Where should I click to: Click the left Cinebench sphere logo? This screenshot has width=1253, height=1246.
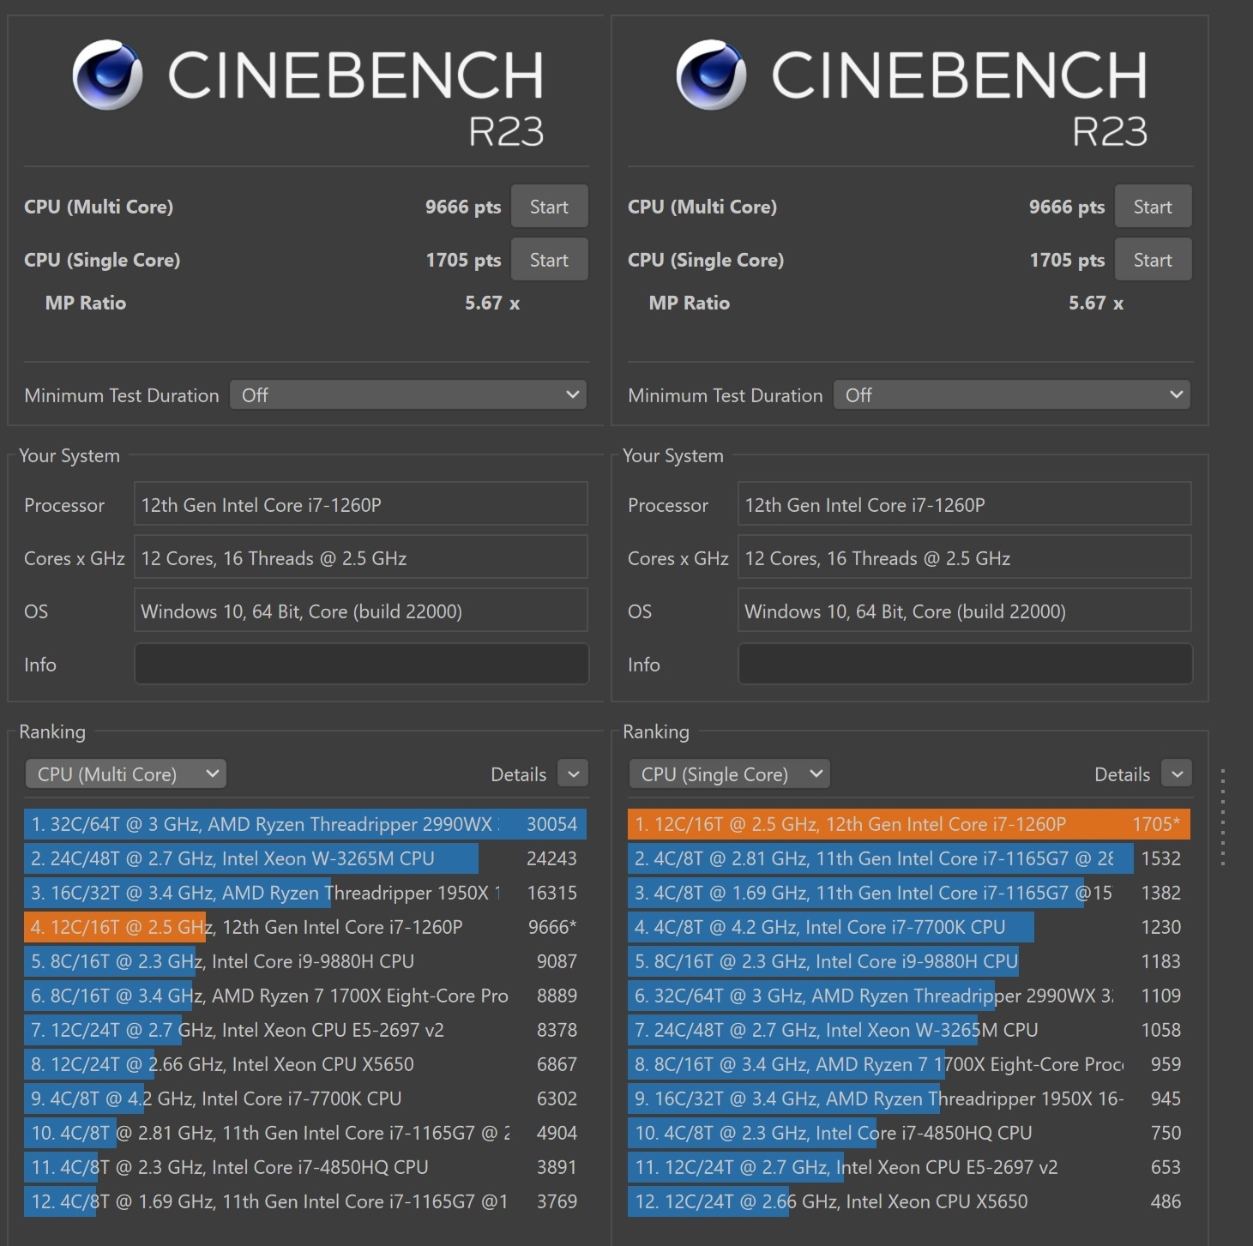click(x=107, y=75)
